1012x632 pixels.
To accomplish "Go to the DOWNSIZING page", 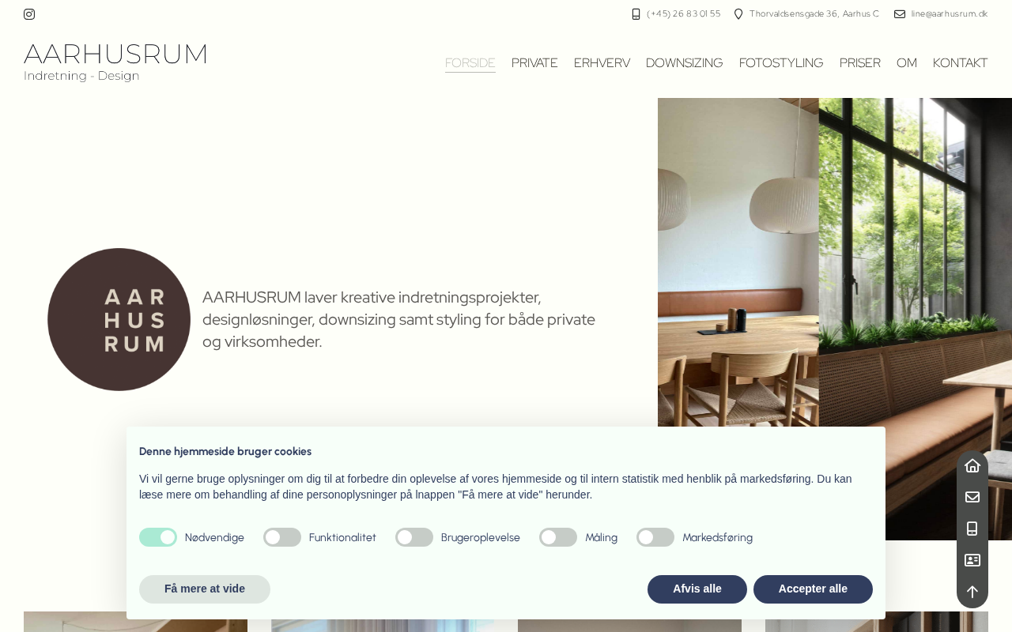I will tap(685, 63).
